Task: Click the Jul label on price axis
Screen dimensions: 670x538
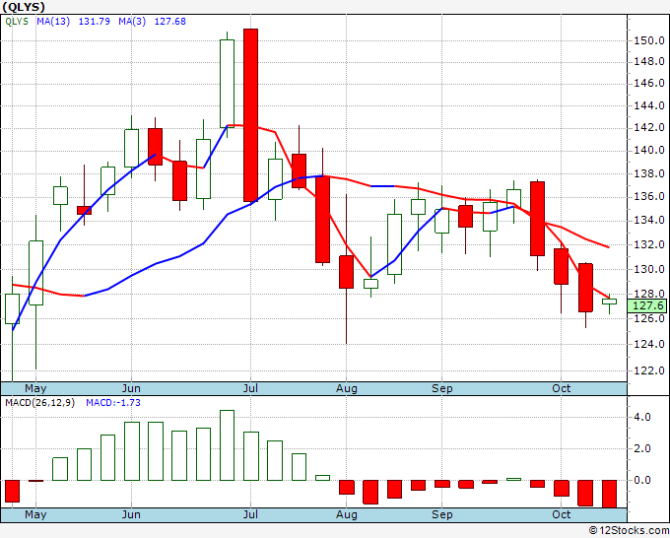Action: (250, 388)
